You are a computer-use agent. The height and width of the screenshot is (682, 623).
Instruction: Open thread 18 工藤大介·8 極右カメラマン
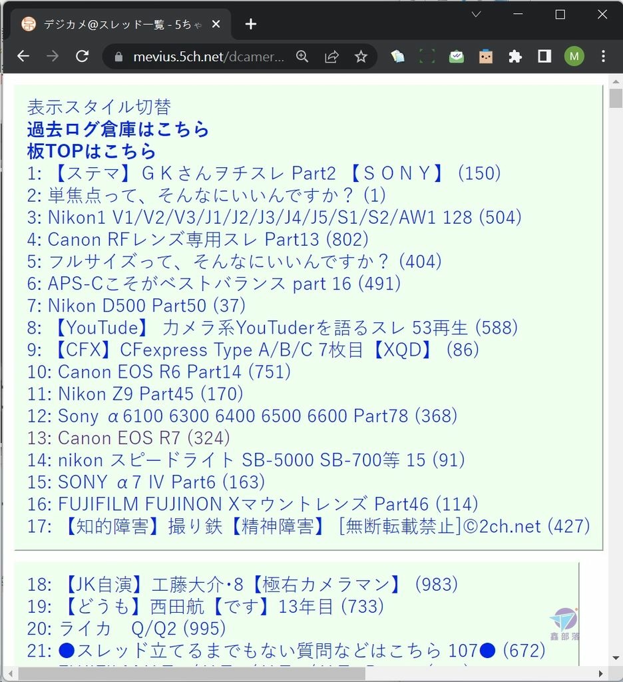coord(242,584)
